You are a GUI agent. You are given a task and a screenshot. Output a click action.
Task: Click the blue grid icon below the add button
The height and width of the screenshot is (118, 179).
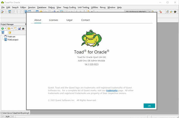click(3, 32)
